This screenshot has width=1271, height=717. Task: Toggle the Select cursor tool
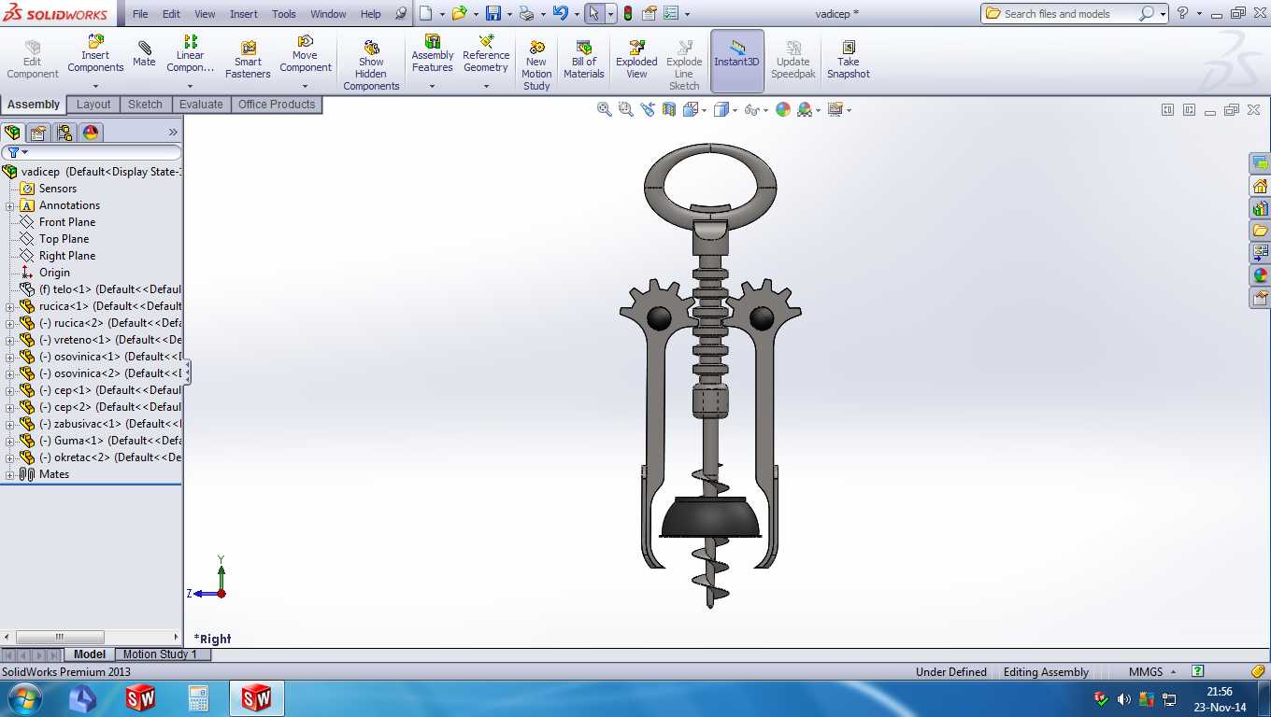coord(594,13)
